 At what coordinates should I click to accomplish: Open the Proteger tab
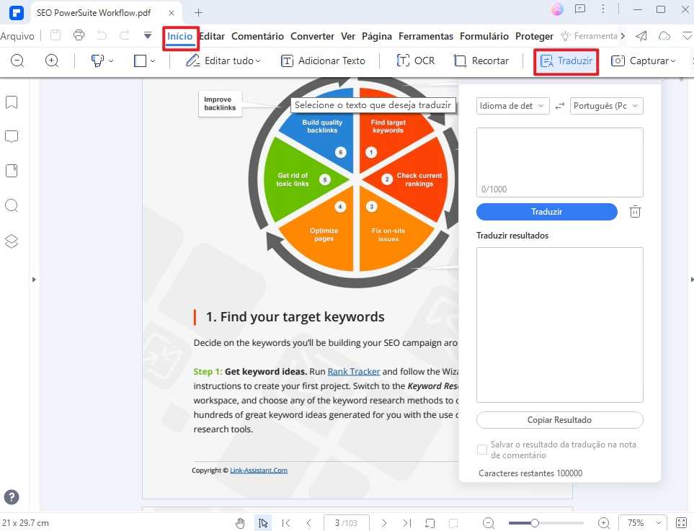point(534,36)
